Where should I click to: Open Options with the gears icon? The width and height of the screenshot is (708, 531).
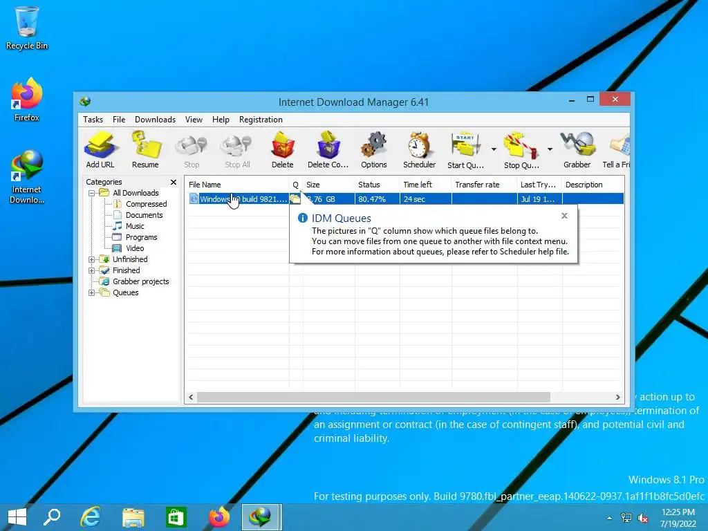[374, 150]
